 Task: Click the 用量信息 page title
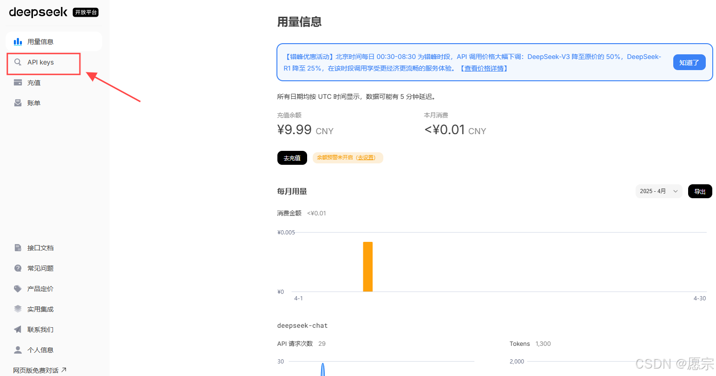pos(299,22)
